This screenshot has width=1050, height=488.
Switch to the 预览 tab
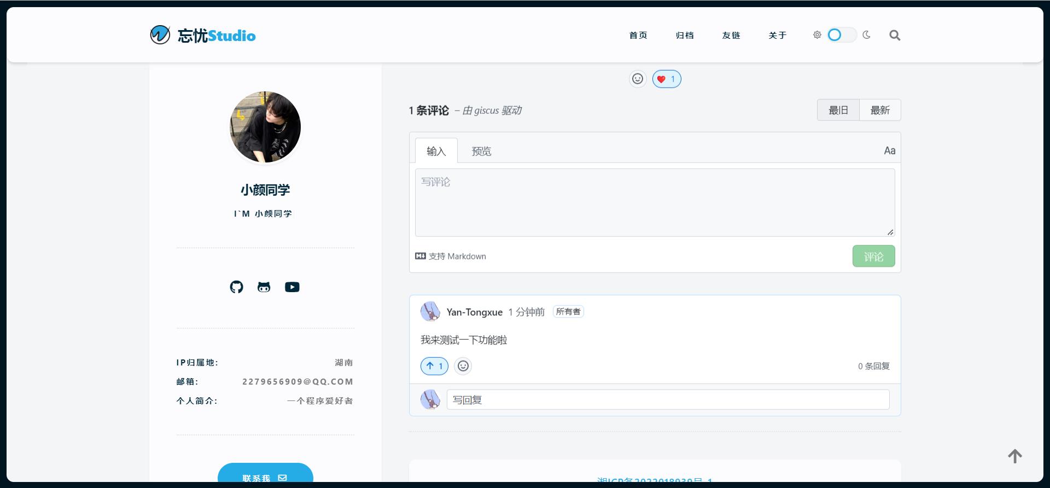(481, 152)
